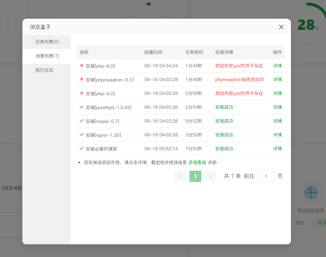The height and width of the screenshot is (257, 326).
Task: Click the 名称 column header
Action: tap(84, 52)
